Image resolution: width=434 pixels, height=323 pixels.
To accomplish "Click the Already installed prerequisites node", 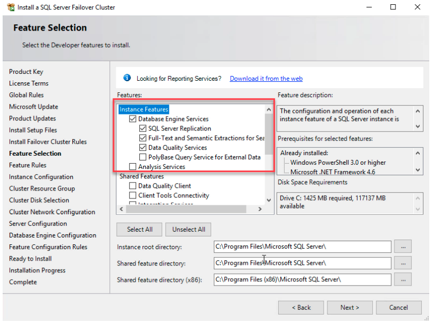I will point(304,153).
